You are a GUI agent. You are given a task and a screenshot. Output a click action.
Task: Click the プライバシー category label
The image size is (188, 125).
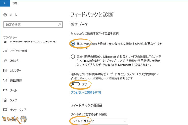(x=10, y=38)
